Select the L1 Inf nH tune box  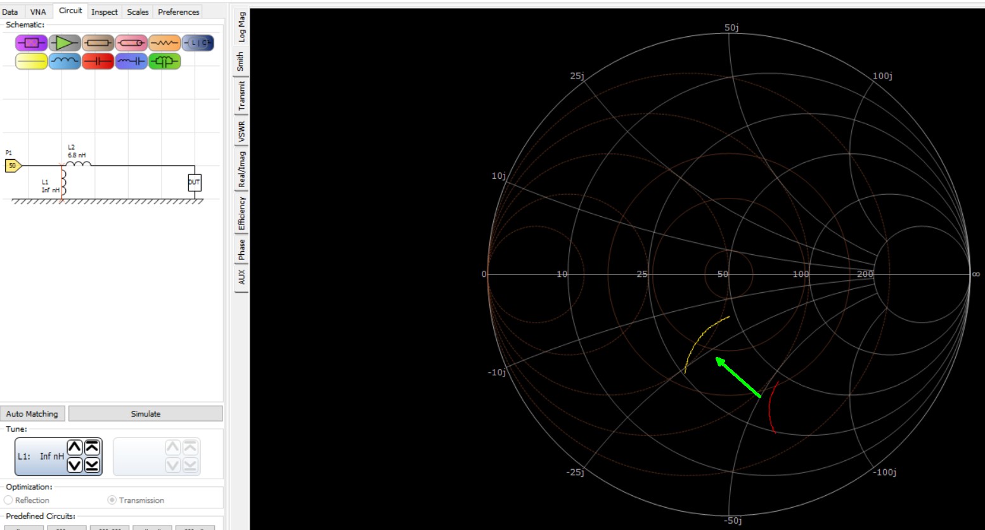58,456
